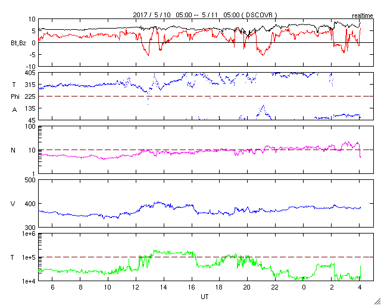Select the 'Bt,Bz' axis label
381x305 pixels.
click(x=18, y=43)
